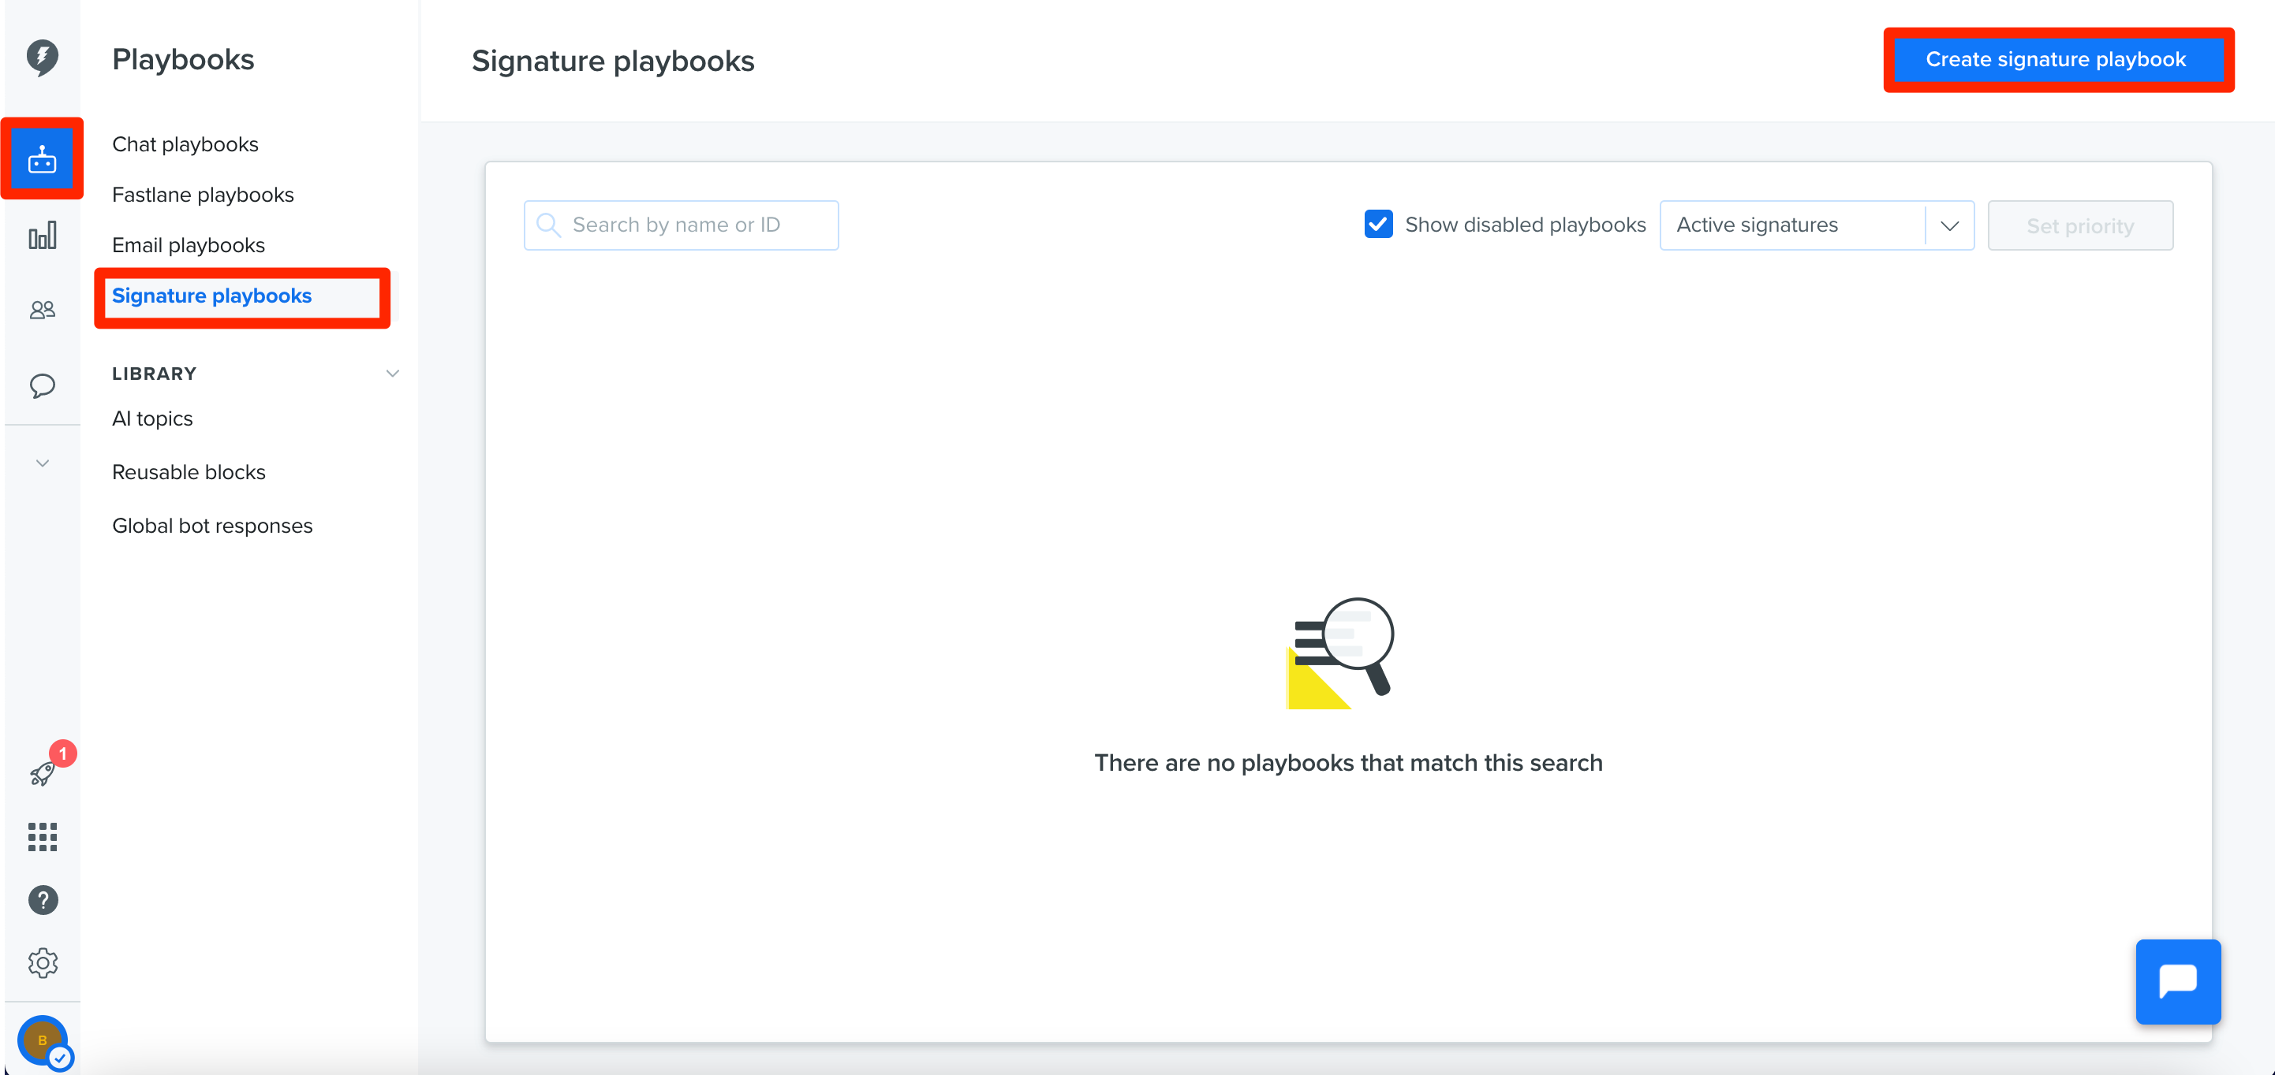The width and height of the screenshot is (2275, 1075).
Task: Open the help question mark icon
Action: coord(43,900)
